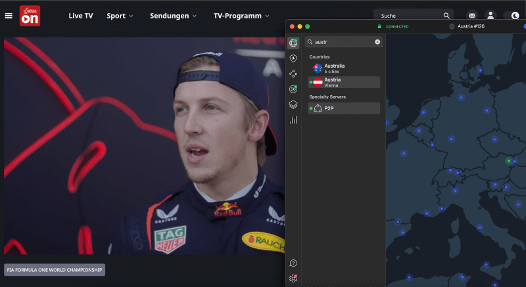Click the FIA Formula One World Championship tag

click(55, 269)
